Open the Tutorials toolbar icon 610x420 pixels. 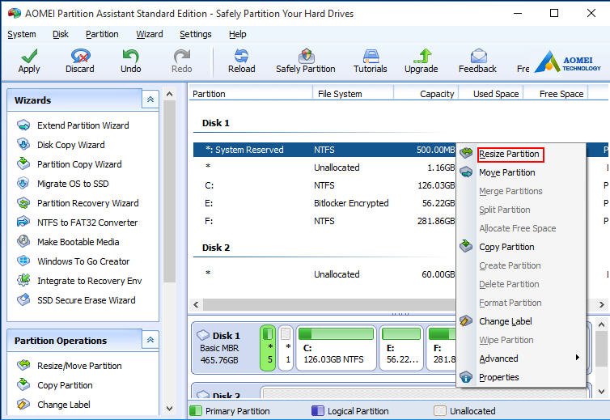pyautogui.click(x=371, y=56)
